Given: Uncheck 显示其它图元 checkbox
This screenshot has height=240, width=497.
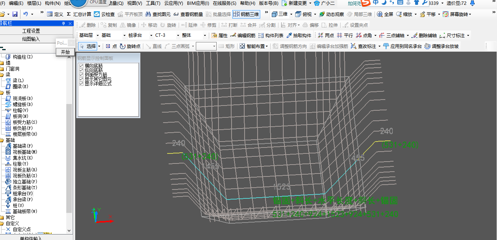Looking at the screenshot, I should tap(82, 80).
